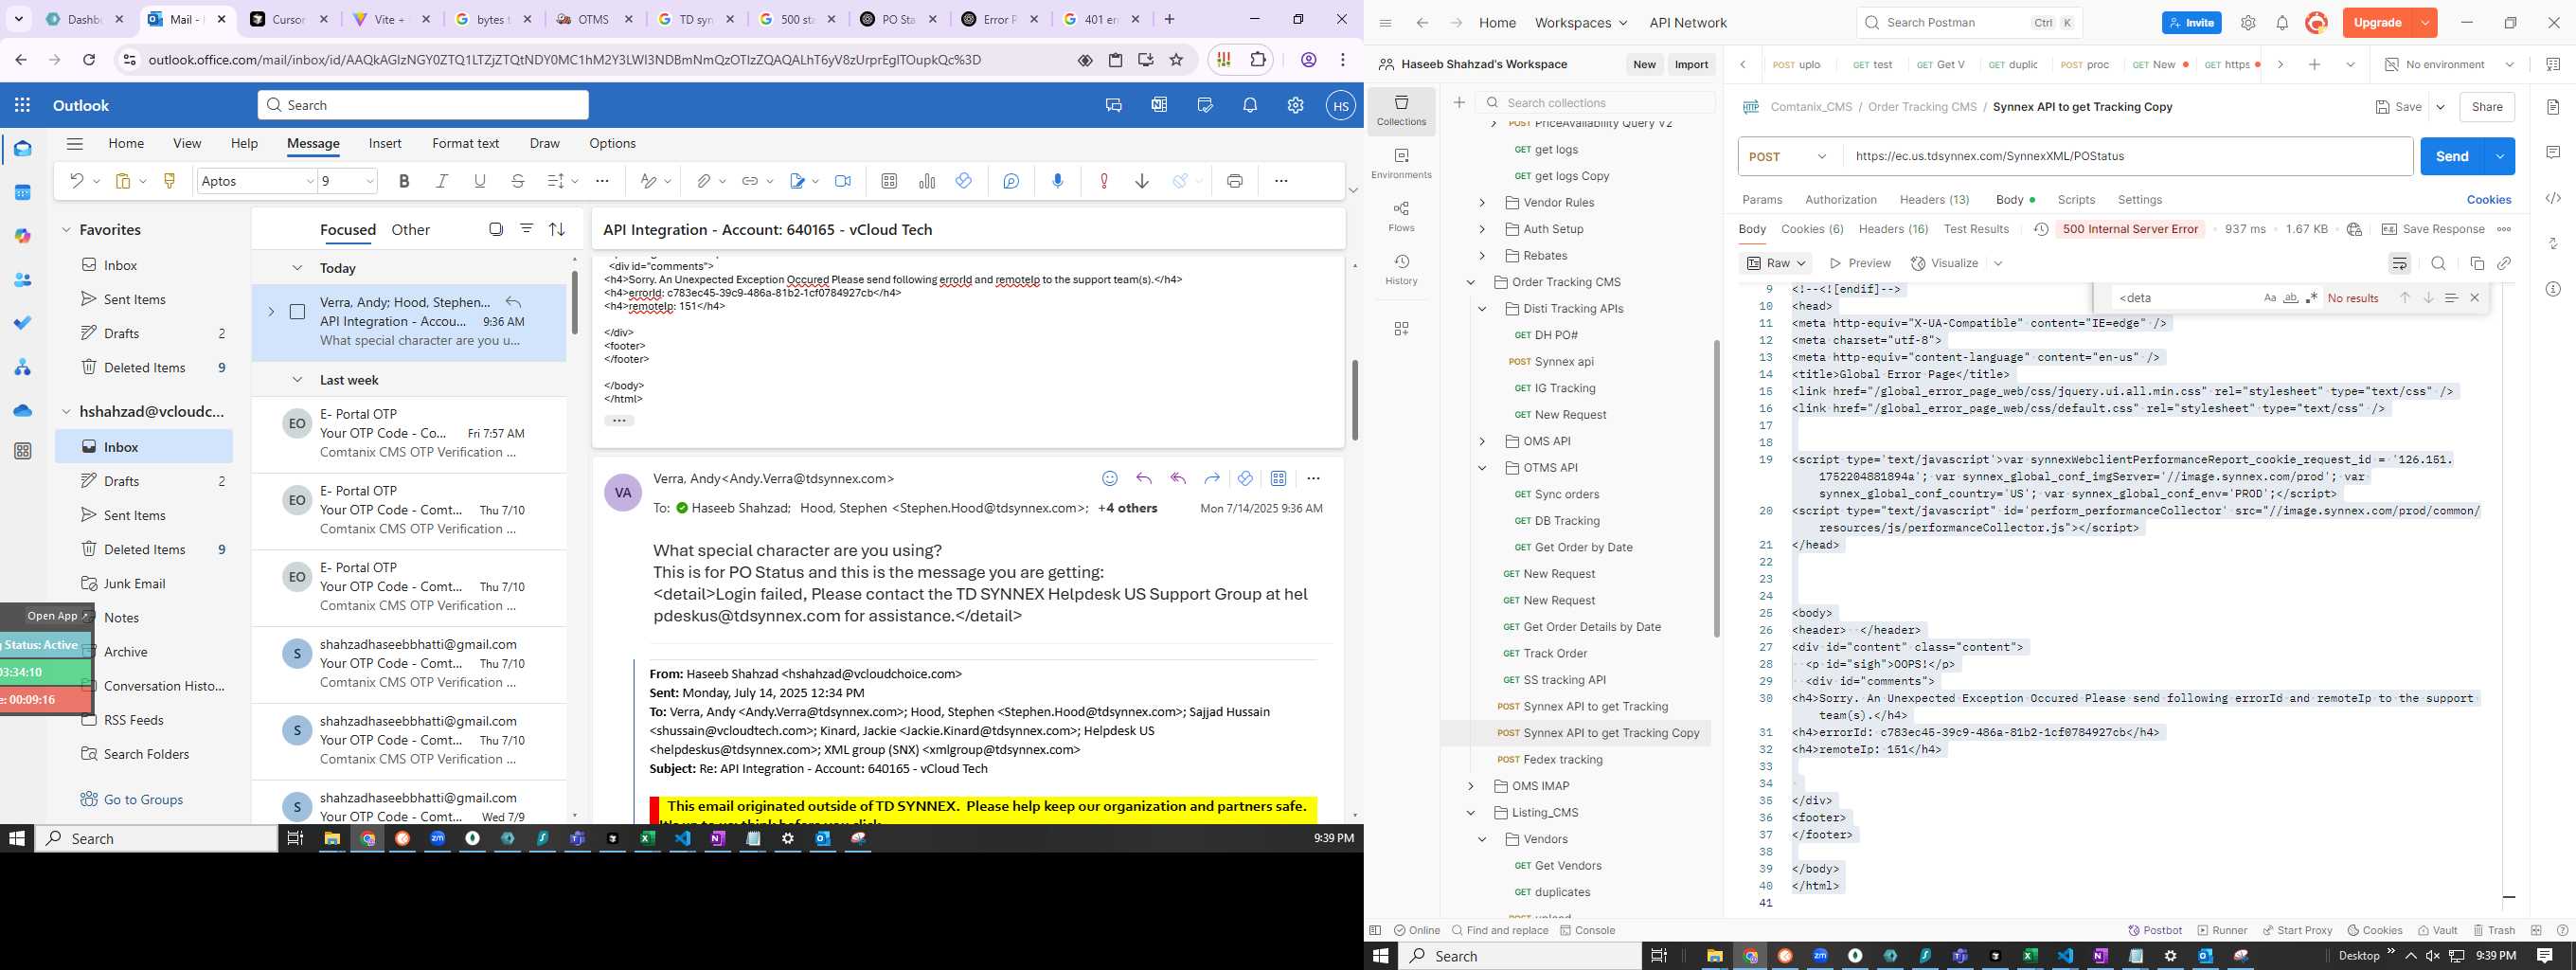Open Postman History sidebar panel
Screen dimensions: 2576x970
click(1401, 270)
